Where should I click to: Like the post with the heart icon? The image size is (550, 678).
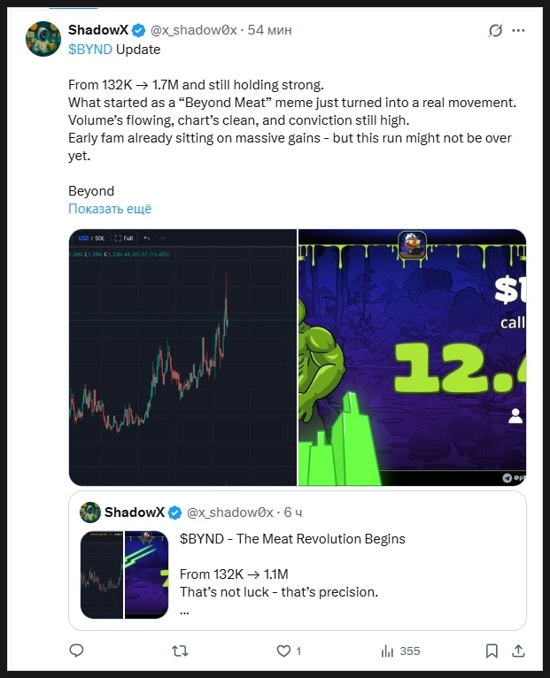coord(283,651)
